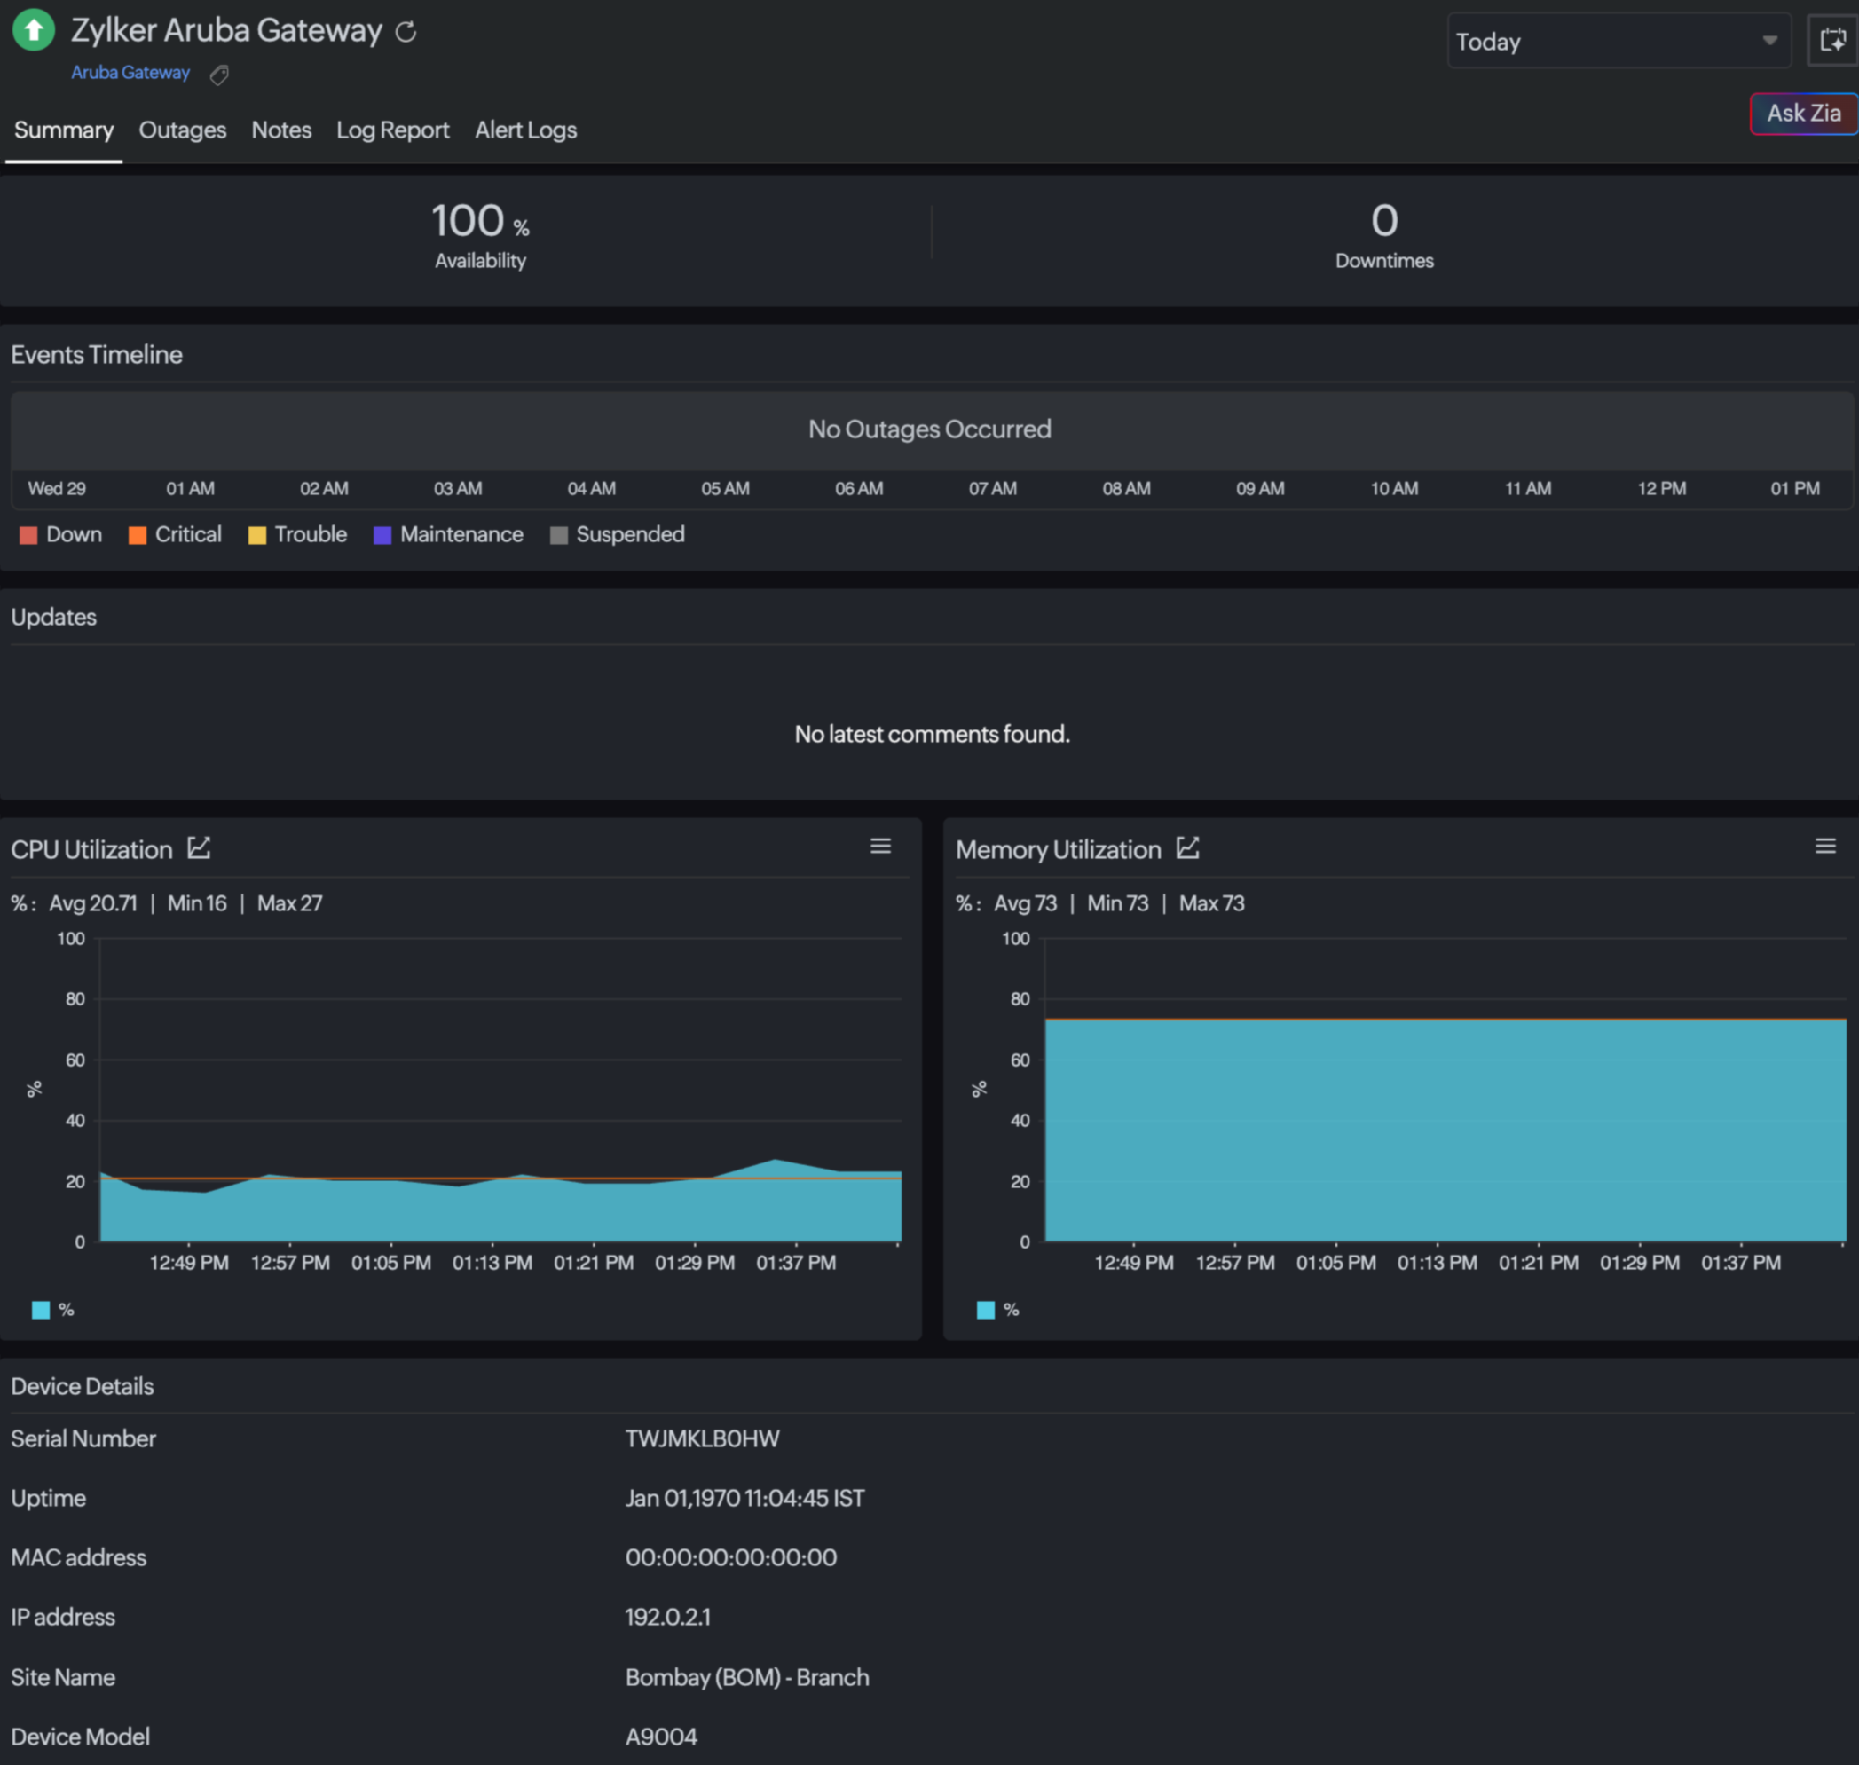Open the Log Report tab
The height and width of the screenshot is (1765, 1859).
coord(392,130)
